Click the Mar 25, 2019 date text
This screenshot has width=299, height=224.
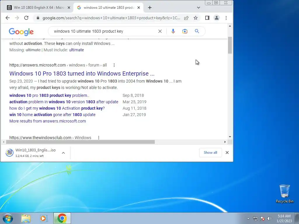134,102
